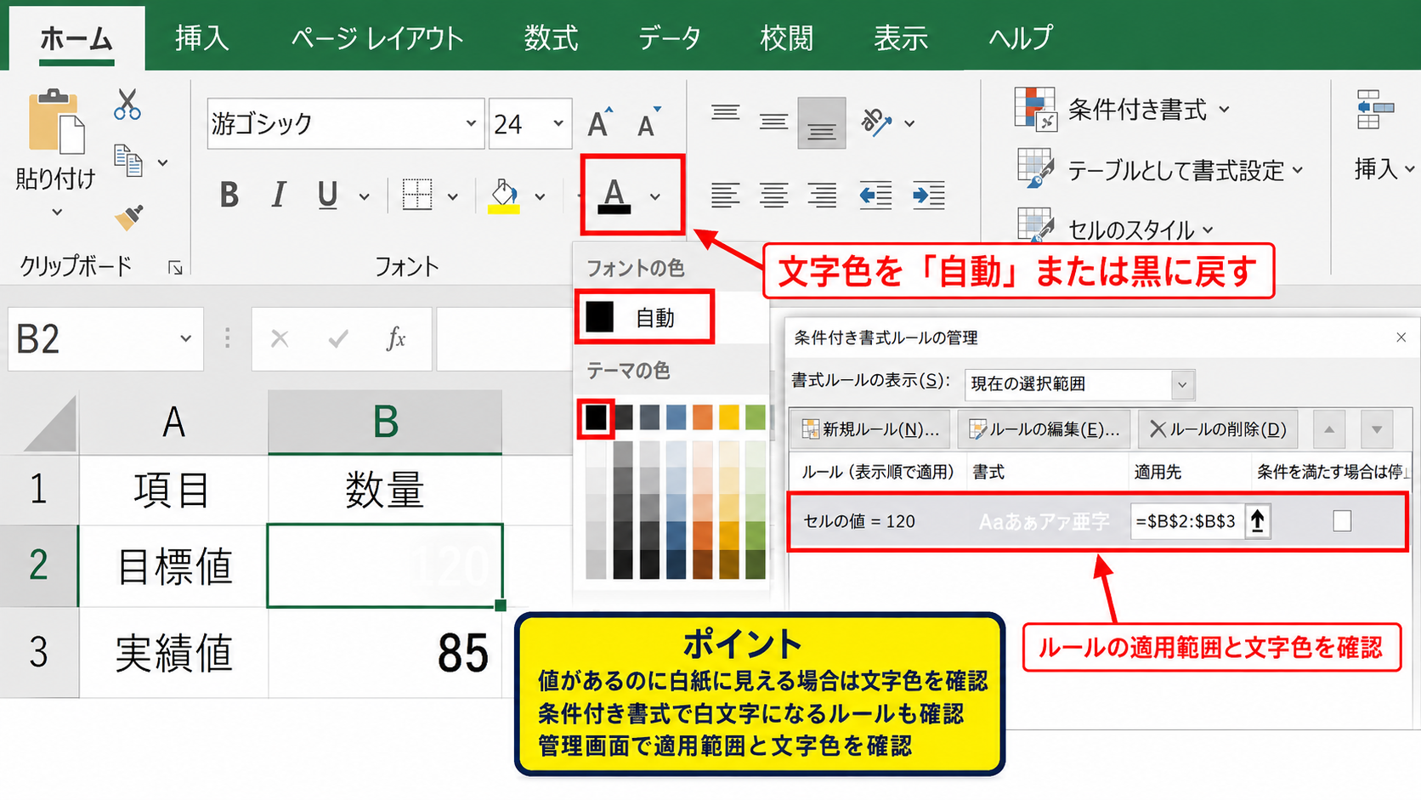Toggle underline formatting
Viewport: 1421px width, 800px height.
pos(327,196)
